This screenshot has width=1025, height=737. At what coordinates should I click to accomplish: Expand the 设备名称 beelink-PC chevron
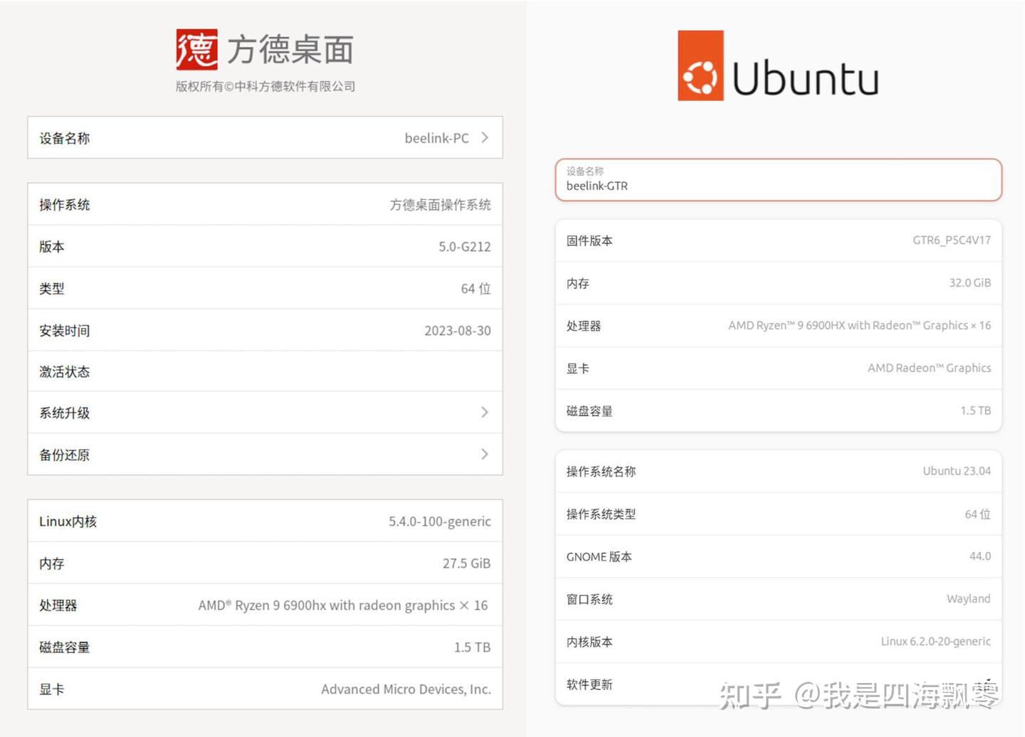[x=485, y=138]
